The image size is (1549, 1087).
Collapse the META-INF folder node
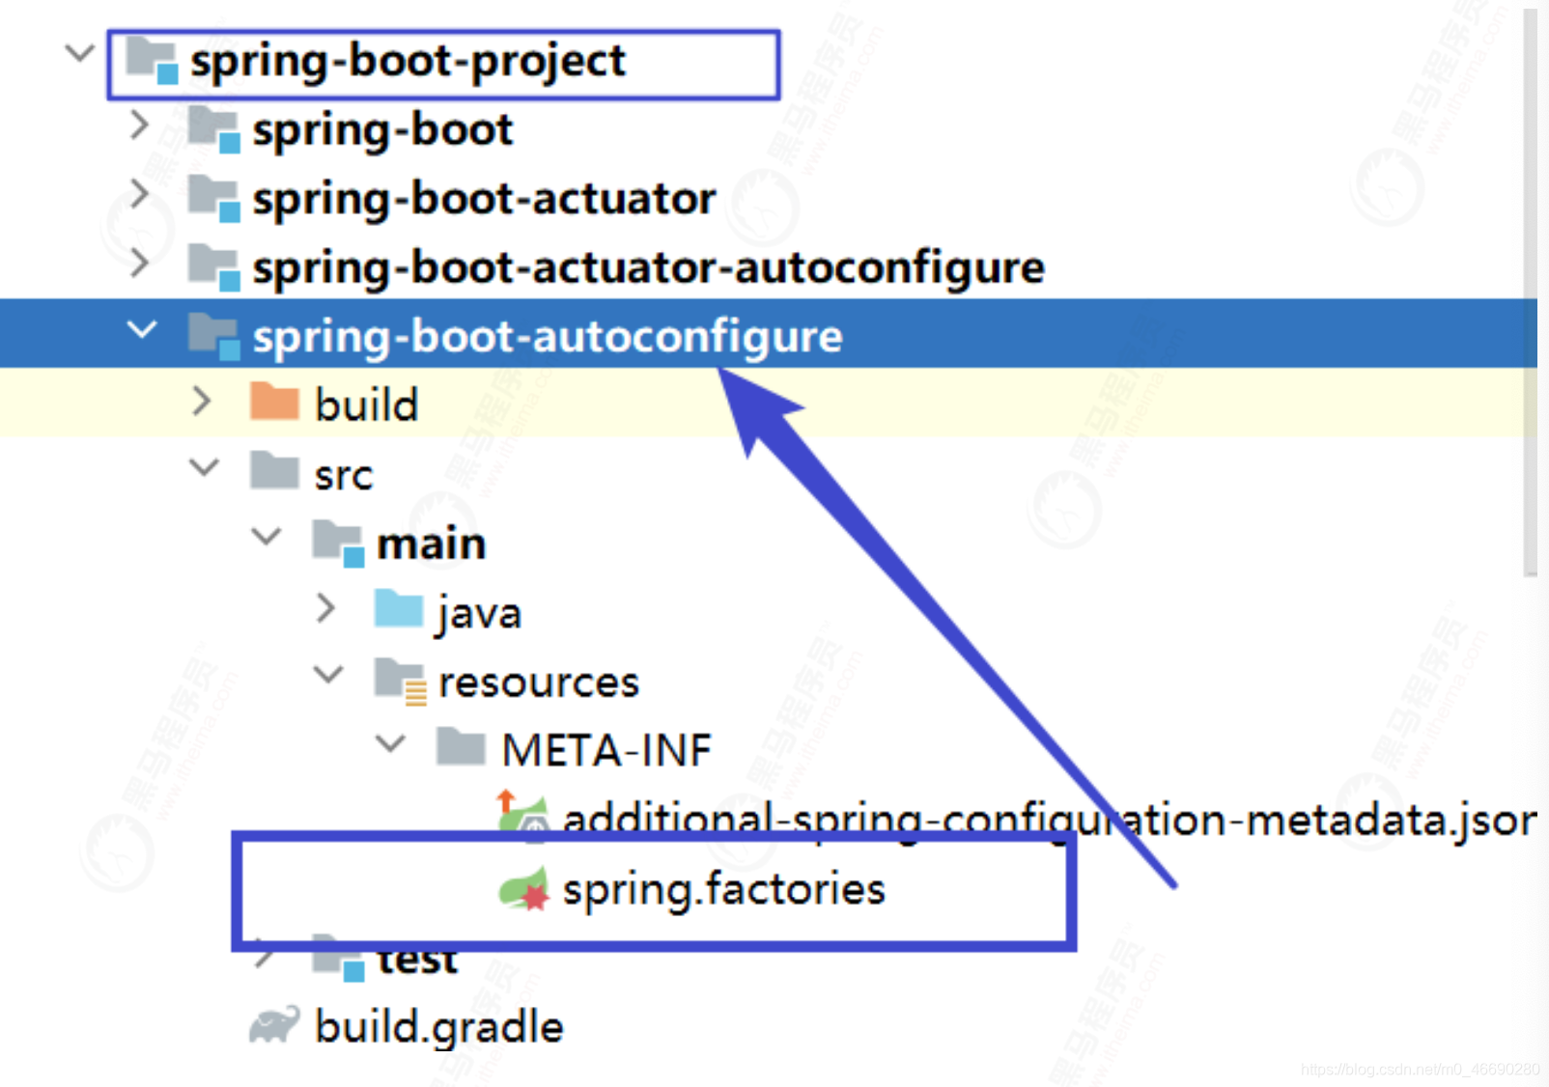click(x=390, y=744)
